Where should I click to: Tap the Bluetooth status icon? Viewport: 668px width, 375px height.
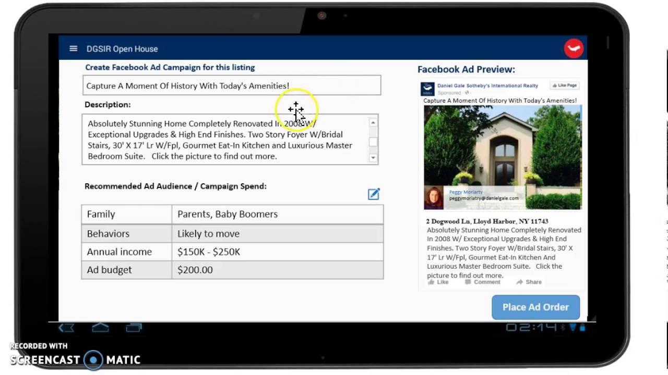coord(563,328)
